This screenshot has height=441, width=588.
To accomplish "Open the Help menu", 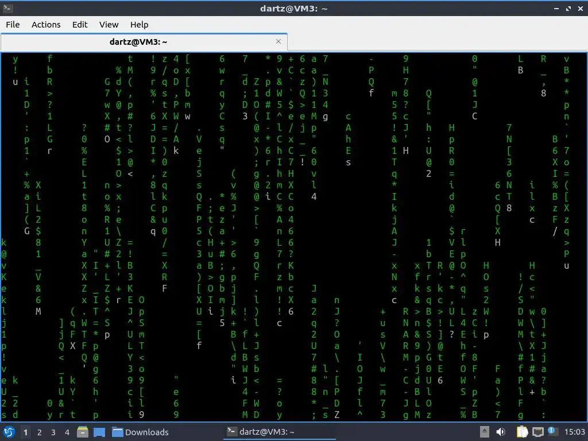I will [x=139, y=25].
